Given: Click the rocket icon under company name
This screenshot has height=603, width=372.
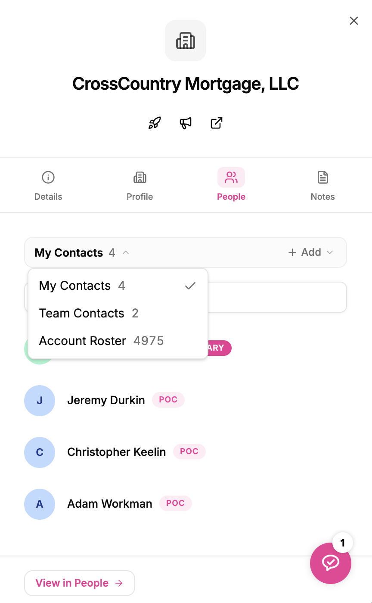Looking at the screenshot, I should [x=155, y=123].
